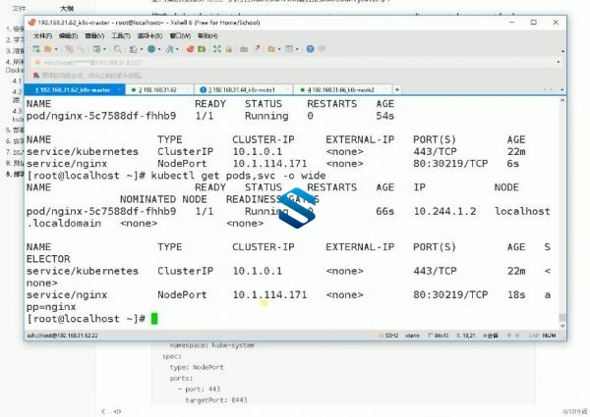Click the grey speech bubble feedback icon
The height and width of the screenshot is (417, 590).
pyautogui.click(x=322, y=49)
